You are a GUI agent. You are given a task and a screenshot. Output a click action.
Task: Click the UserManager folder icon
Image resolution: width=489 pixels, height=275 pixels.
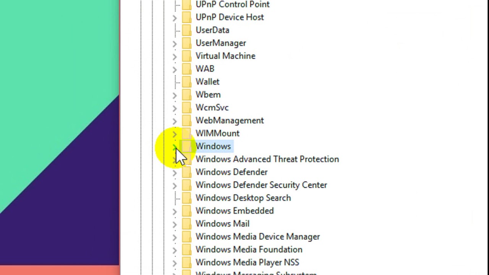point(186,43)
